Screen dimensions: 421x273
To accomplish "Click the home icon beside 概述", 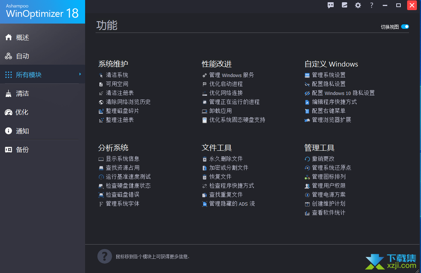I will pos(9,37).
